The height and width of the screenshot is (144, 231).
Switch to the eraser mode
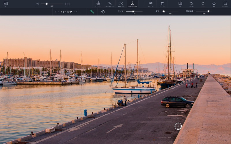point(103,12)
